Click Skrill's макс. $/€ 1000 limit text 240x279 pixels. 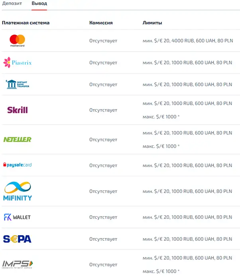161,117
